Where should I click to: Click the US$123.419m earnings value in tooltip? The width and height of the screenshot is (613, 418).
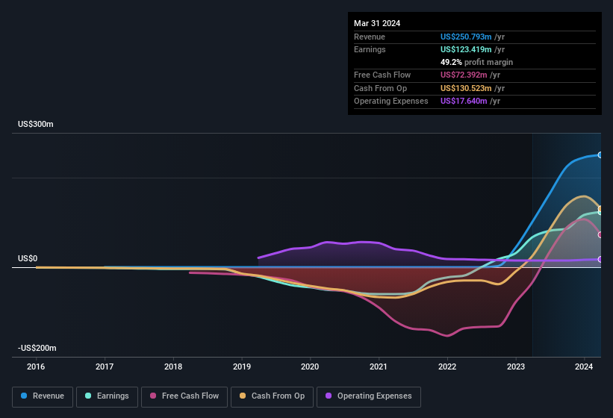coord(464,49)
